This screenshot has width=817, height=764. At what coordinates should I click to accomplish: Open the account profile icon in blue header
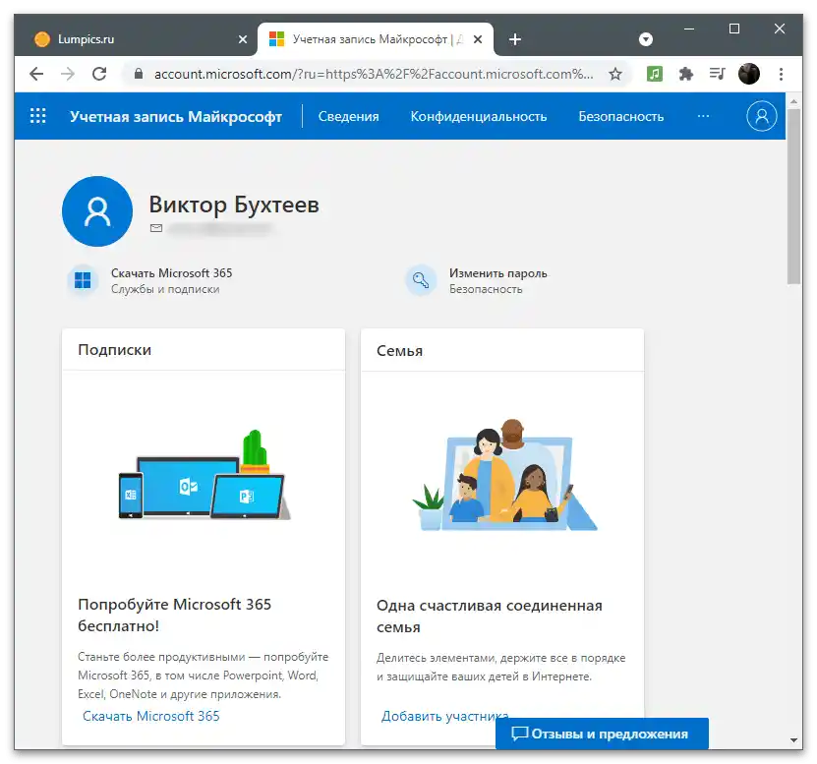point(761,116)
